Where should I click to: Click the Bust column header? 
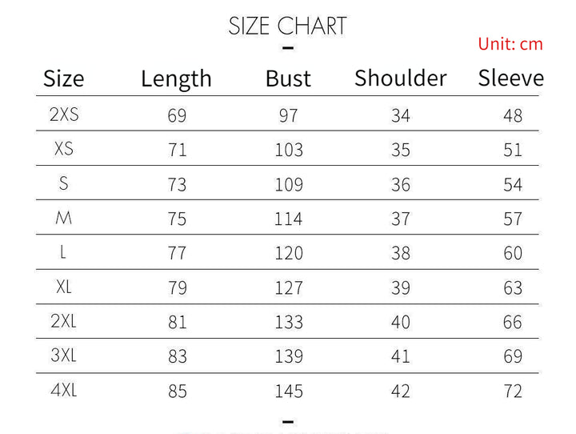tap(288, 78)
